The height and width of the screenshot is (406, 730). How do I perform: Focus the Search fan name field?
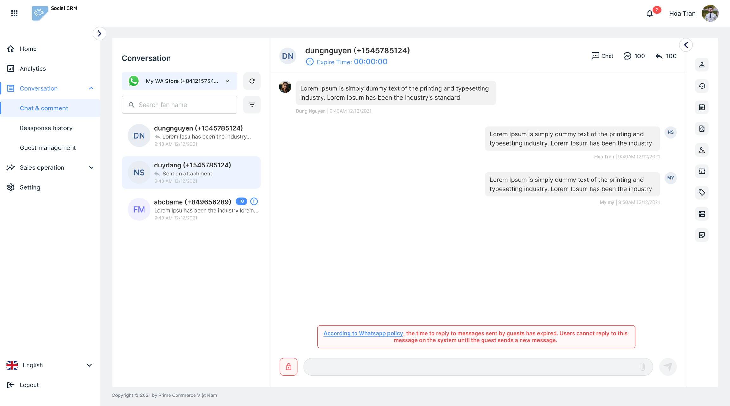[184, 105]
